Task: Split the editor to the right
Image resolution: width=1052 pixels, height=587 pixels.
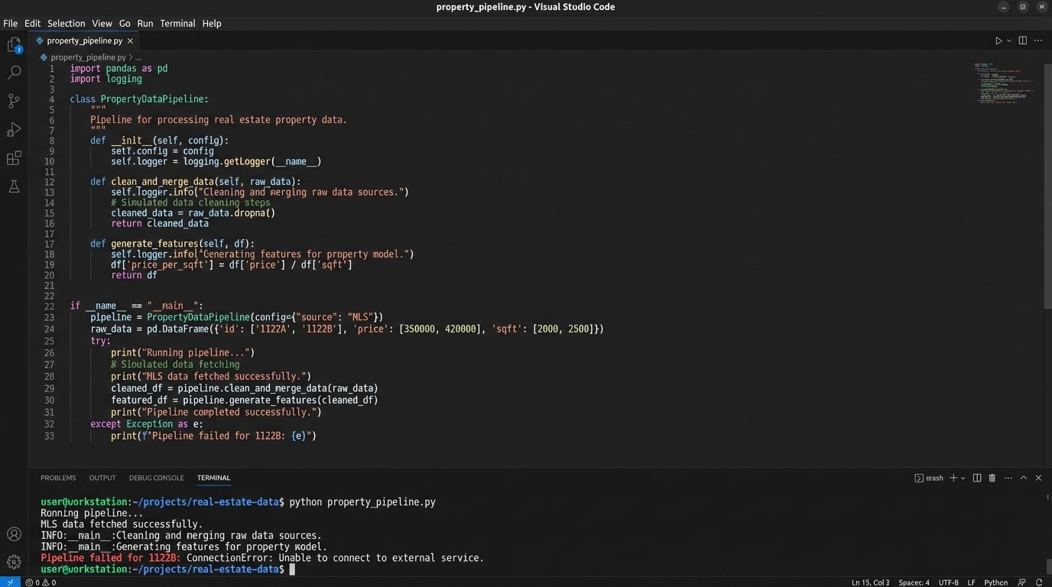Action: [1022, 41]
